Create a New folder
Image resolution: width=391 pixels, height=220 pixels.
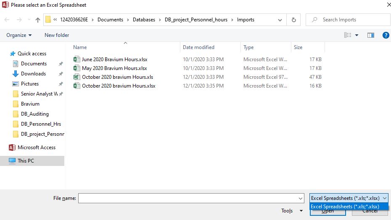(x=57, y=35)
